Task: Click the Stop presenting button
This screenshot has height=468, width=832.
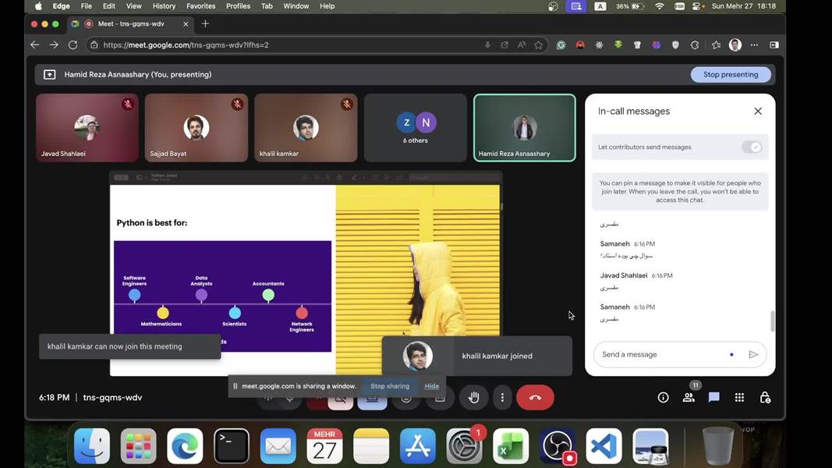Action: point(731,75)
